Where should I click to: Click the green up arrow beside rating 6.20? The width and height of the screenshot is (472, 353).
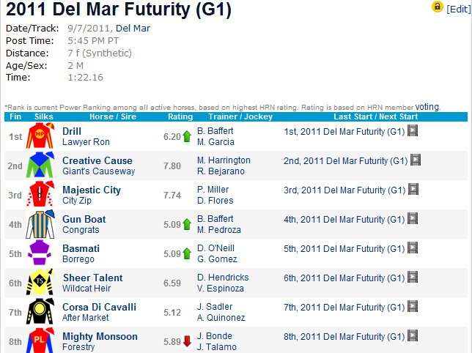pyautogui.click(x=187, y=136)
